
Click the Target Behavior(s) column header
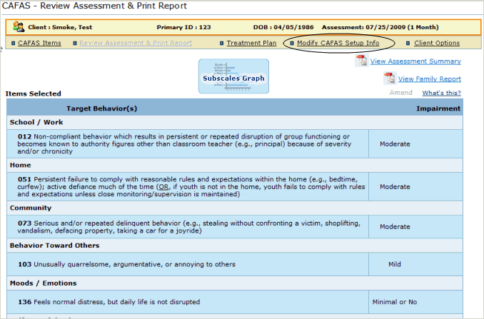101,108
